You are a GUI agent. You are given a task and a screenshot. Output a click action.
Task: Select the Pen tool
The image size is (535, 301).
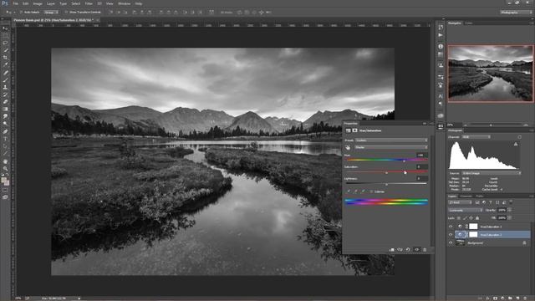(5, 131)
